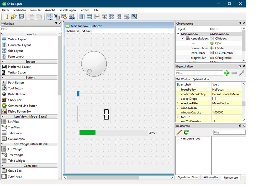Click 'Geben Sie Text ein' menu placeholder
The width and height of the screenshot is (277, 185).
coord(78,31)
